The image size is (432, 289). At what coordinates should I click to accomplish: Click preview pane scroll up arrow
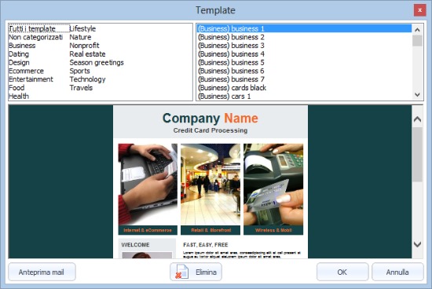[417, 119]
